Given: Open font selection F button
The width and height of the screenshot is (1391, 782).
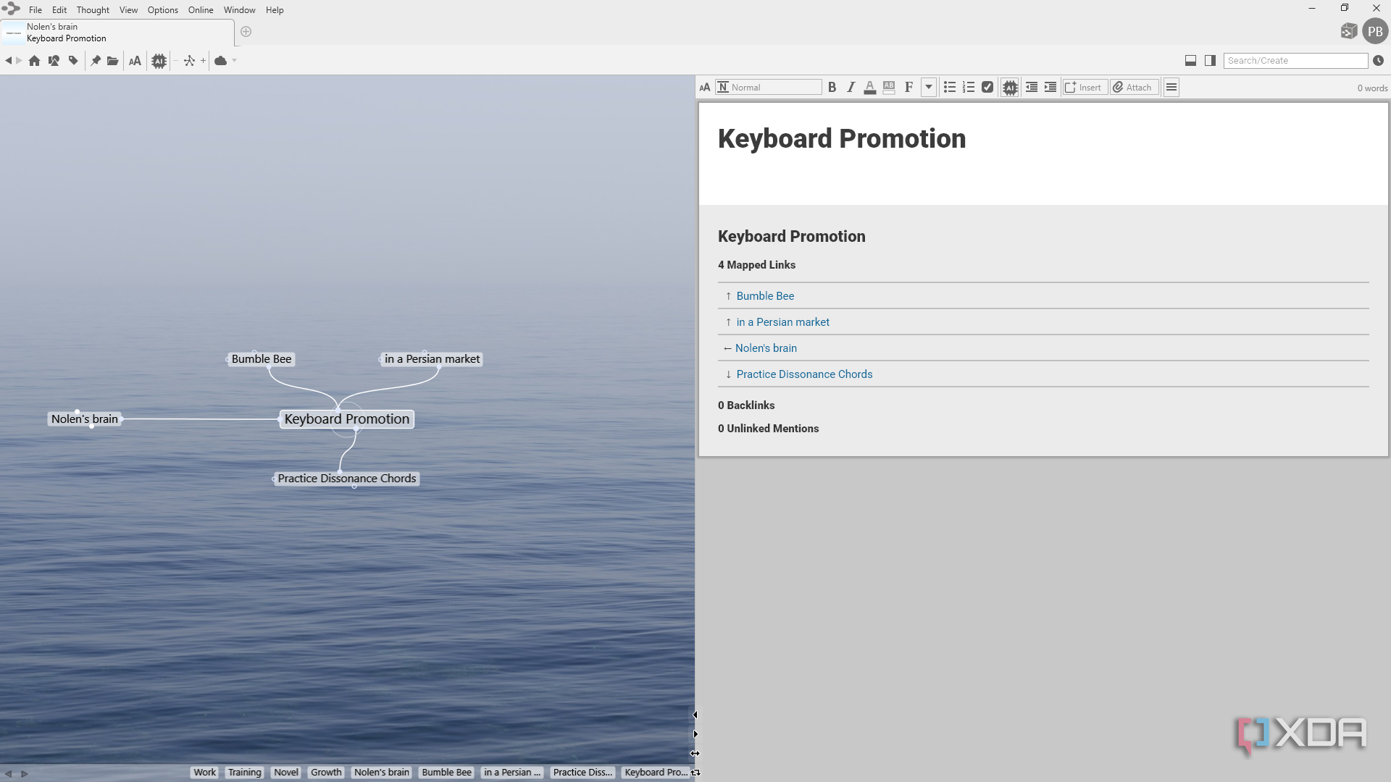Looking at the screenshot, I should pos(908,88).
